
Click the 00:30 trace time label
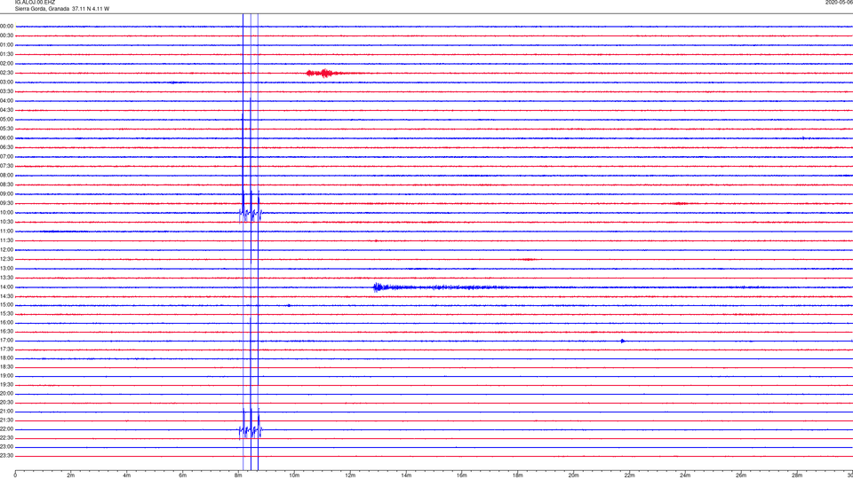click(6, 35)
